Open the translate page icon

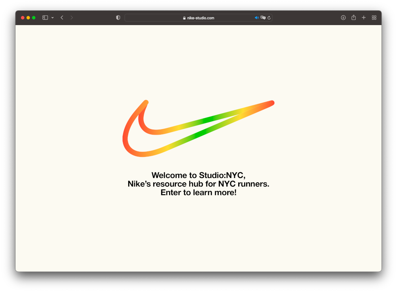coord(263,18)
